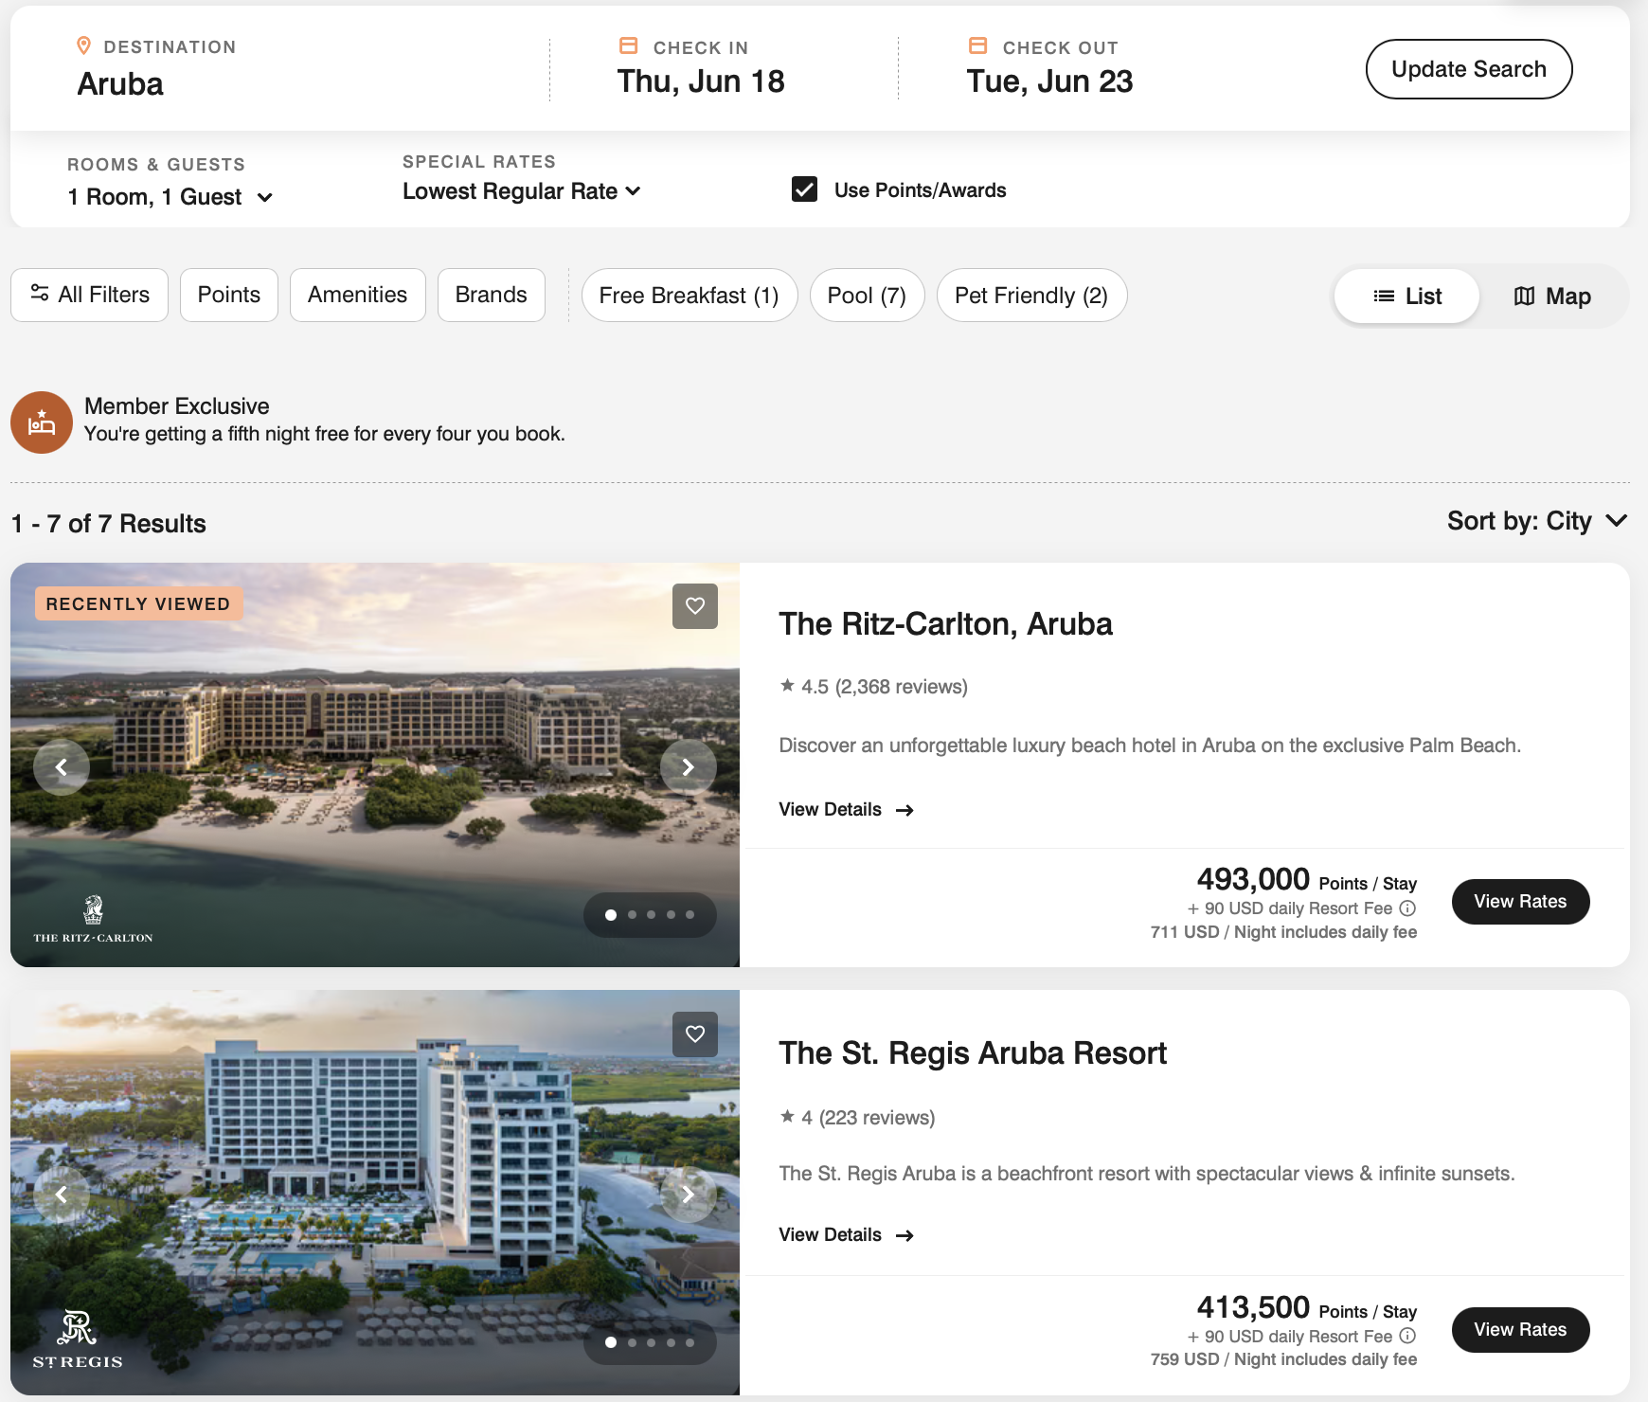The width and height of the screenshot is (1648, 1402).
Task: Show previous Ritz-Carlton photo
Action: (62, 766)
